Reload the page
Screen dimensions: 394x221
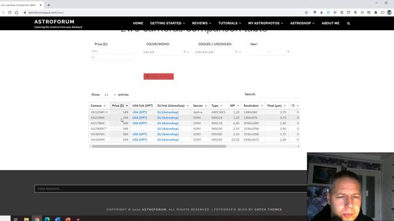pos(10,12)
